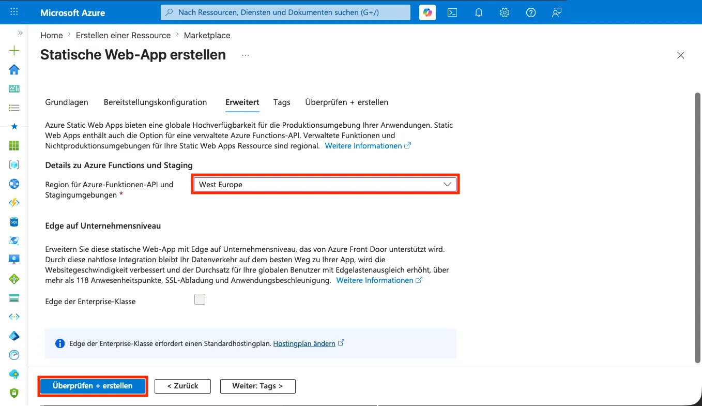Switch to the Tags tab
This screenshot has height=406, width=702.
tap(282, 102)
